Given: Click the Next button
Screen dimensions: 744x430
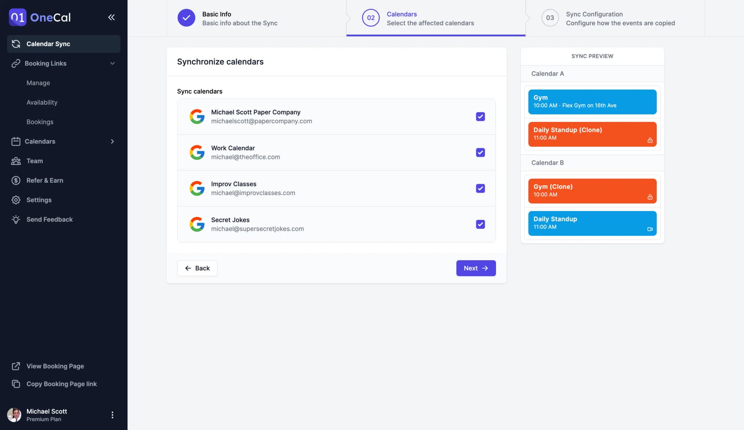Looking at the screenshot, I should click(x=475, y=268).
